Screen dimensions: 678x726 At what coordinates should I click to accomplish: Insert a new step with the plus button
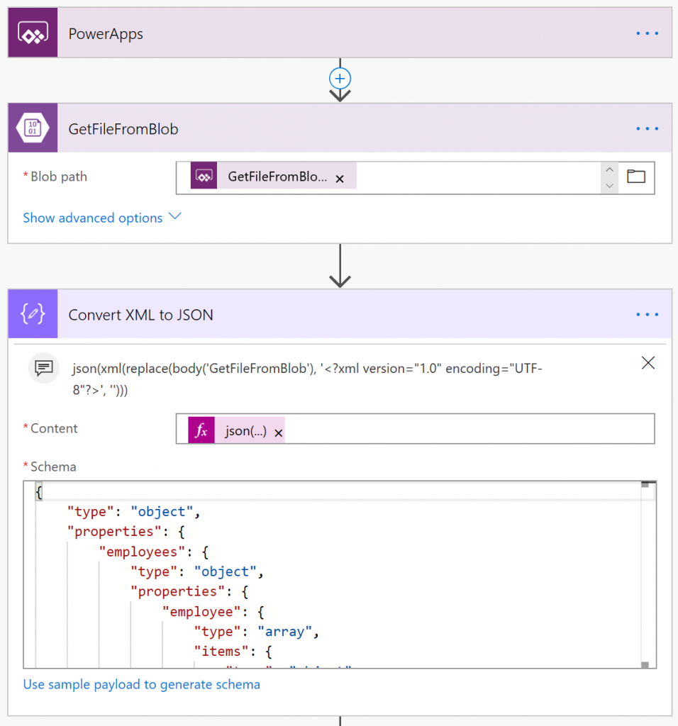(340, 78)
